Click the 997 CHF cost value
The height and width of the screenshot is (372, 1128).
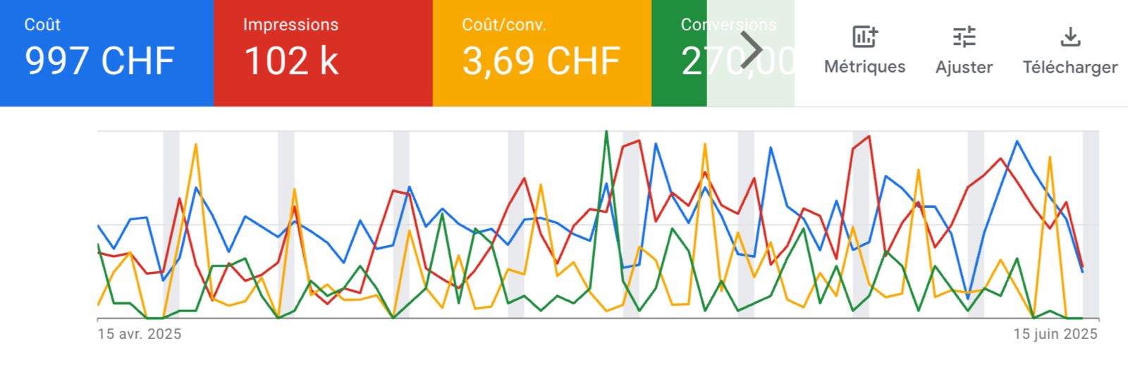[99, 61]
